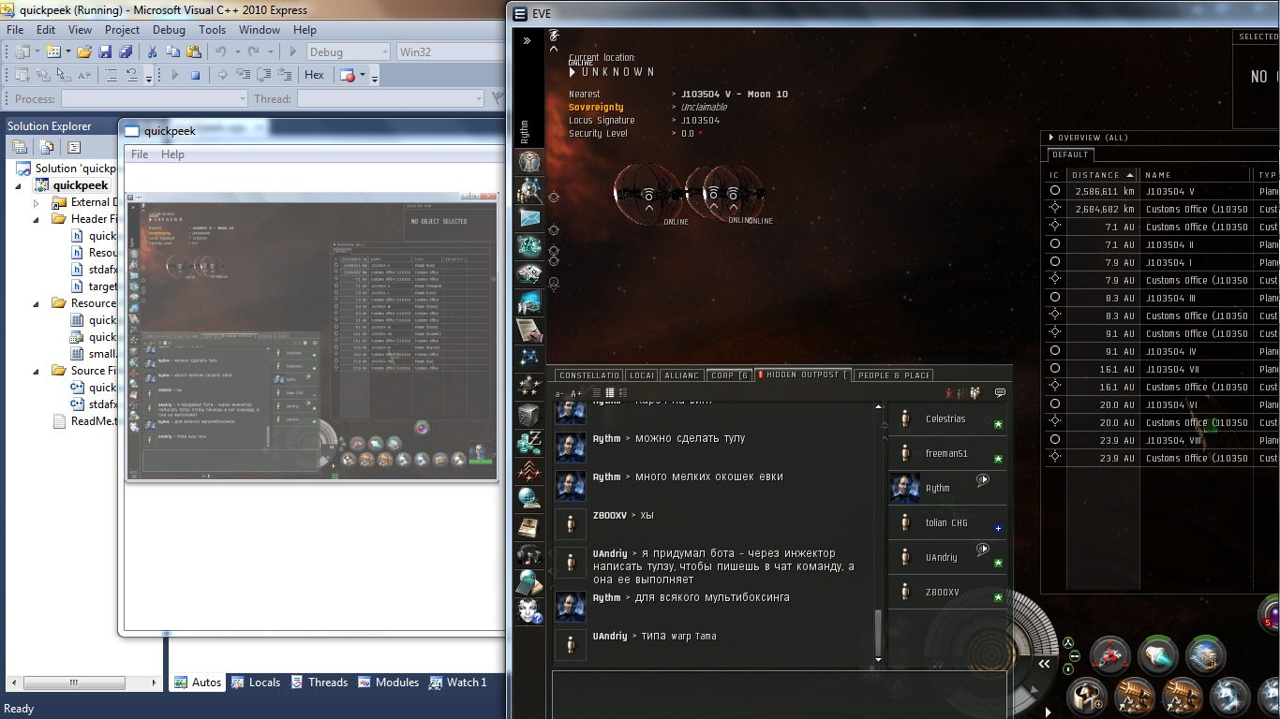Click the EVE window menu icon
This screenshot has width=1280, height=719.
pos(520,14)
